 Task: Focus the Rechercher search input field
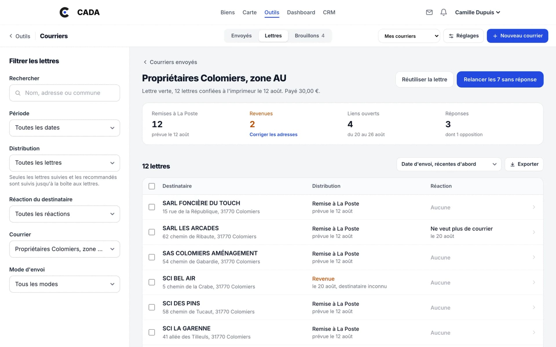(x=65, y=93)
